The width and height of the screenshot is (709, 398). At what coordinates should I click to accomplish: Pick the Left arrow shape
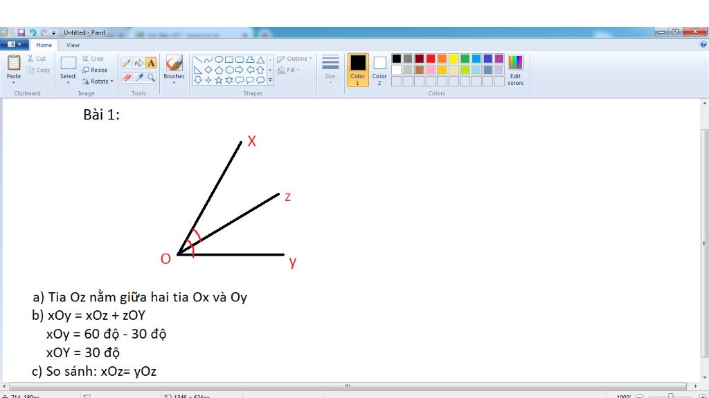[x=250, y=70]
